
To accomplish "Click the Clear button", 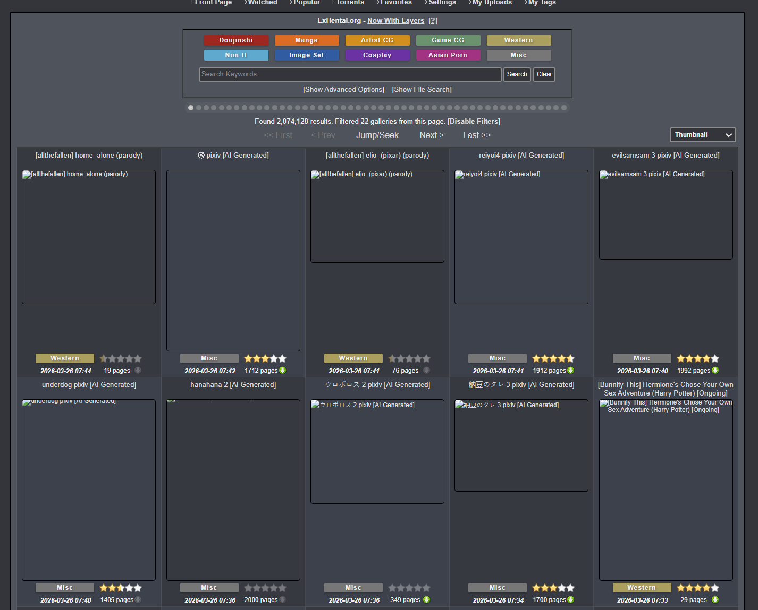I will click(544, 74).
